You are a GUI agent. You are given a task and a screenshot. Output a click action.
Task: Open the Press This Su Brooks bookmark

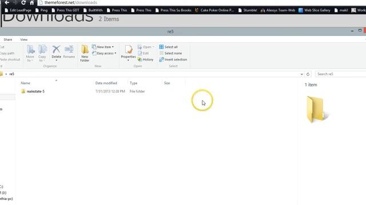click(x=173, y=10)
